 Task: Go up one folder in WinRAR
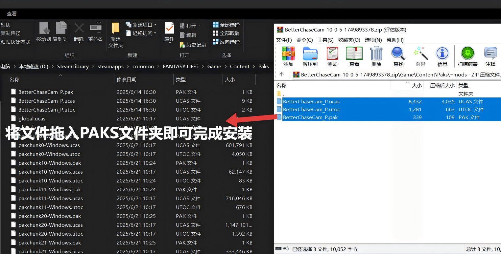[x=282, y=74]
